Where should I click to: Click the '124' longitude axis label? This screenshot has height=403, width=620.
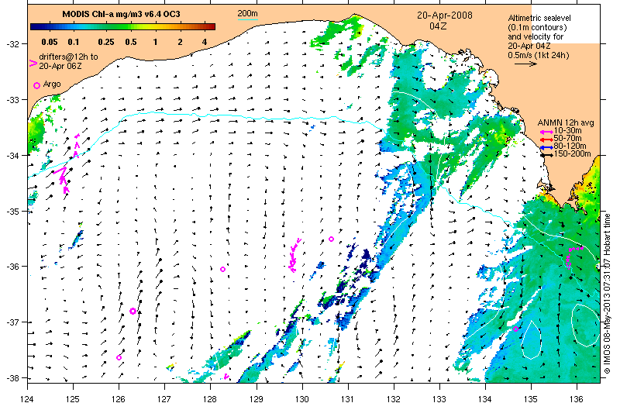[x=27, y=398]
